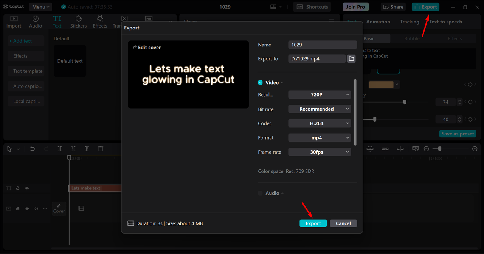Click the trash Delete icon
Viewport: 484px width, 254px height.
[x=101, y=149]
